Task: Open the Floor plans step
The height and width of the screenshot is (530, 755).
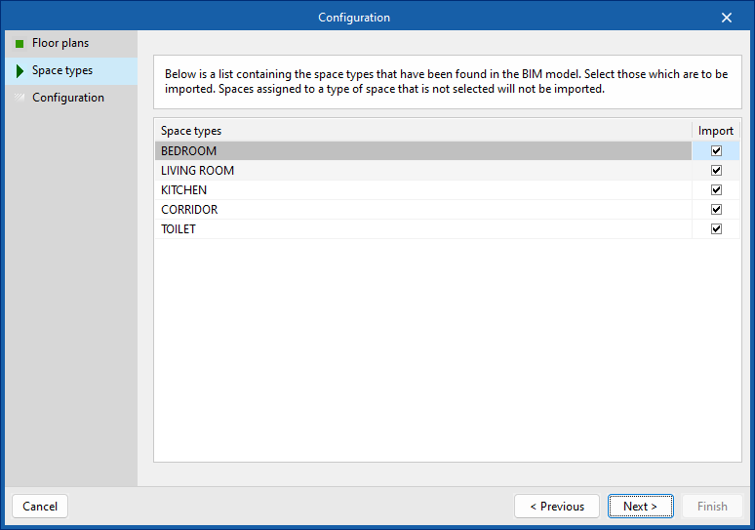Action: pyautogui.click(x=60, y=44)
